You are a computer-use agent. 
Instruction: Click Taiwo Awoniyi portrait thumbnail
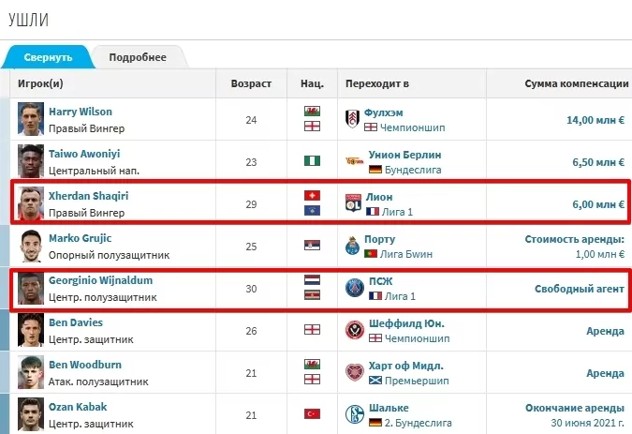click(x=31, y=161)
